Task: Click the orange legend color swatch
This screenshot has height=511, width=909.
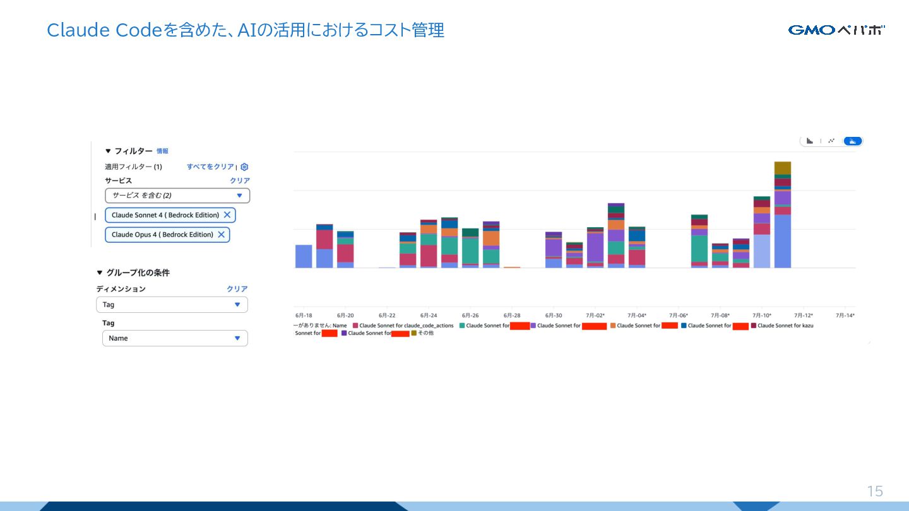Action: coord(613,326)
